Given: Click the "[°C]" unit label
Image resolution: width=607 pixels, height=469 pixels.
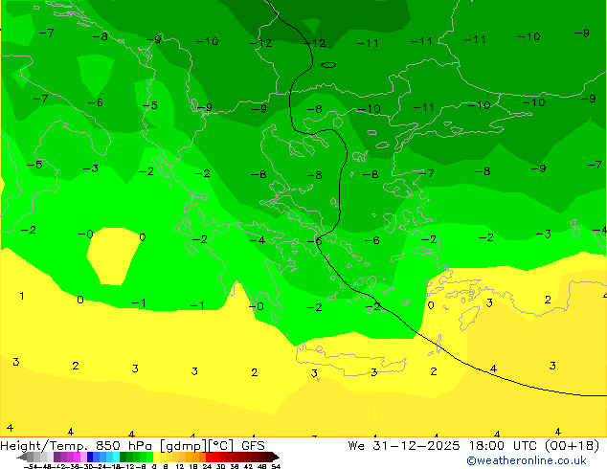Looking at the screenshot, I should point(221,446).
